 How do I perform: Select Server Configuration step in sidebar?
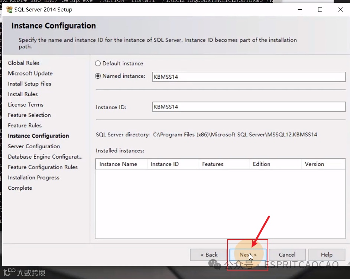click(34, 146)
